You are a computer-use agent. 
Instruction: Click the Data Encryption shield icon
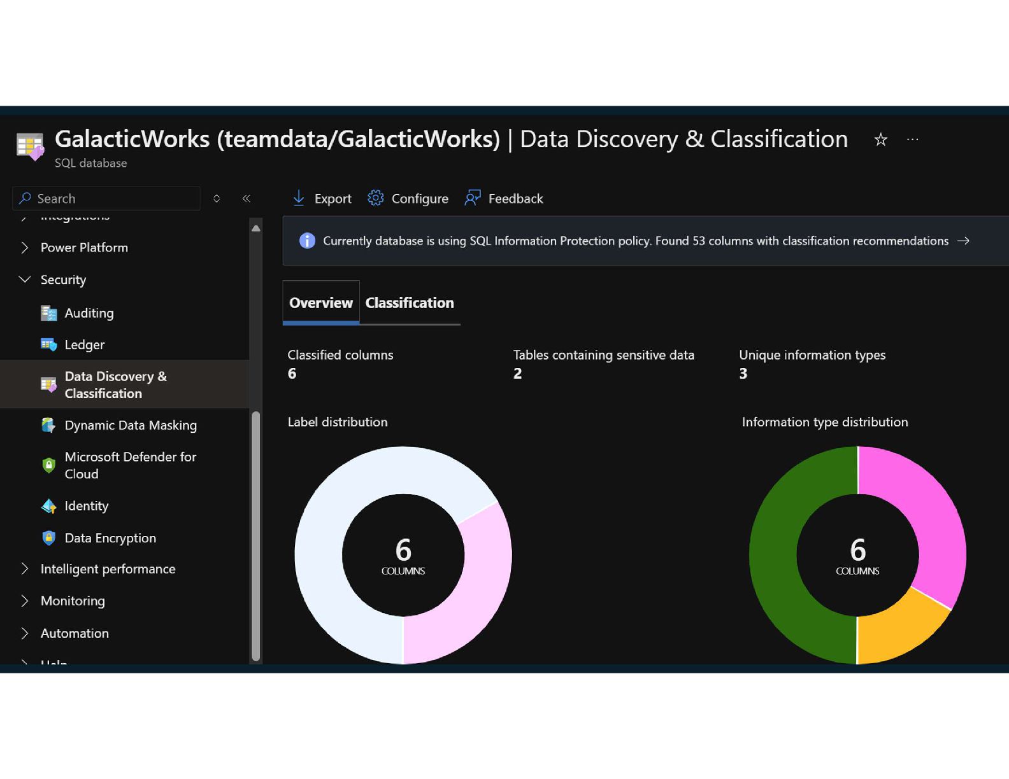pyautogui.click(x=49, y=538)
